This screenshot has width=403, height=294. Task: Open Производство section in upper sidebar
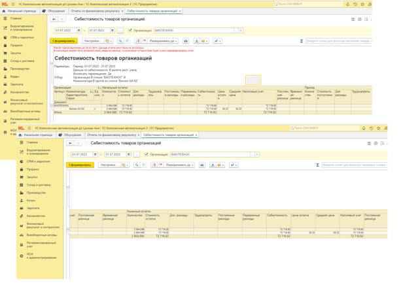point(20,69)
